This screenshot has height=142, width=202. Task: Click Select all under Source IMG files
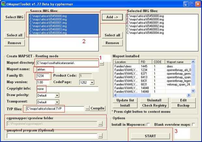(14, 35)
